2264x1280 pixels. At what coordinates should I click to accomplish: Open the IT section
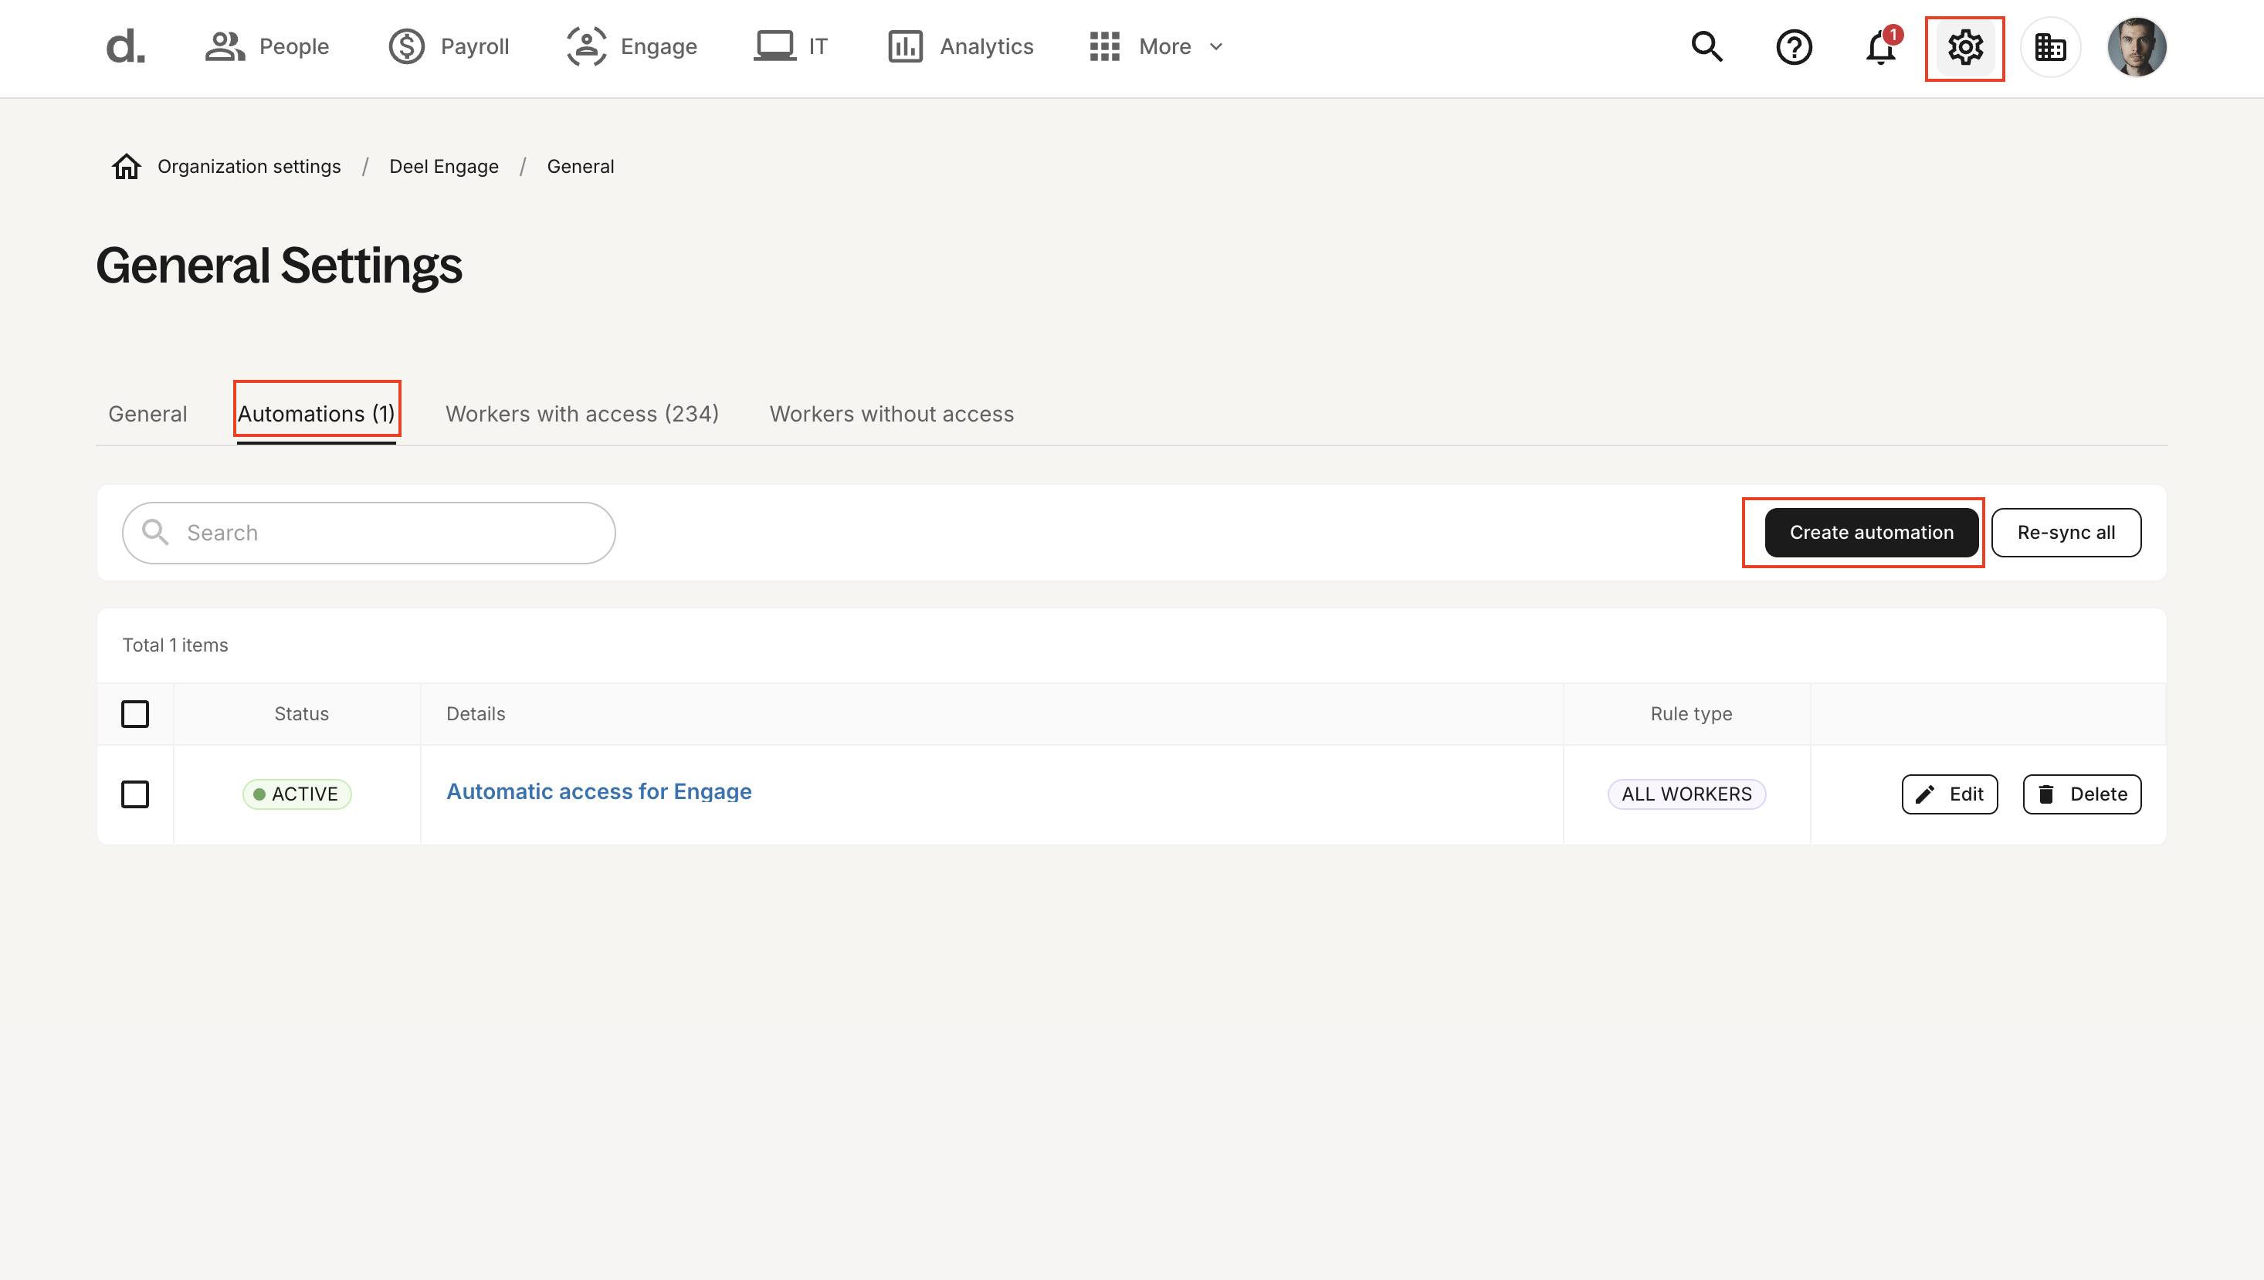(x=791, y=46)
